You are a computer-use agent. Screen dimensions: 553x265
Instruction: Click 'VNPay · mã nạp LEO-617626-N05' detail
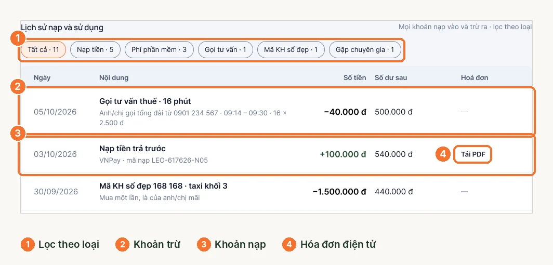point(154,161)
